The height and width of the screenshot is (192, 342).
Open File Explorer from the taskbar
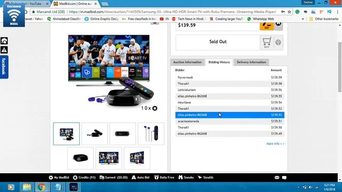[x=27, y=187]
